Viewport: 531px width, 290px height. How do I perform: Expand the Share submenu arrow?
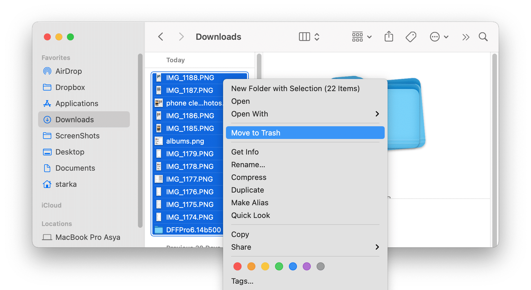pyautogui.click(x=377, y=247)
